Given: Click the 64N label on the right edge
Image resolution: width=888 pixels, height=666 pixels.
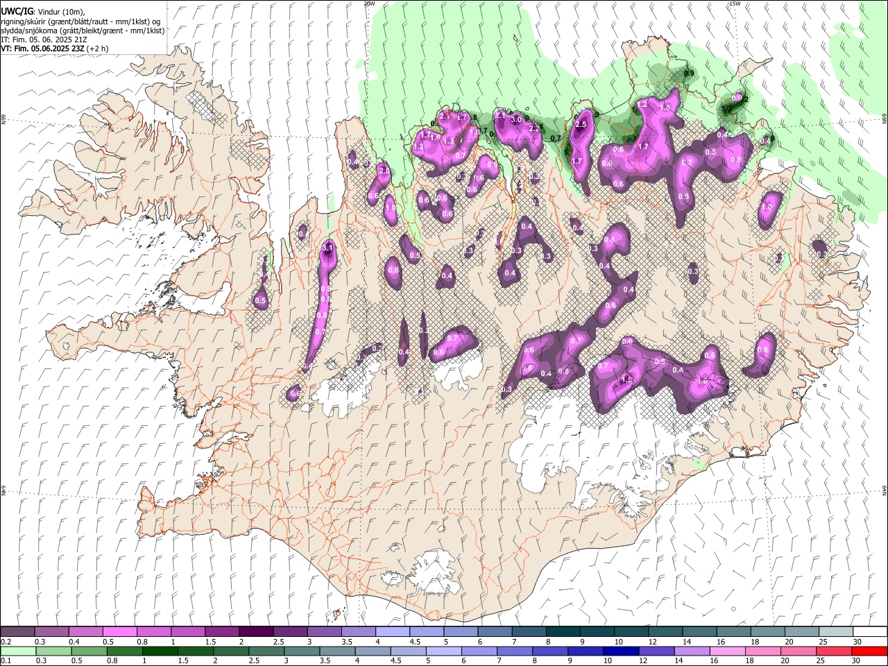Looking at the screenshot, I should [885, 490].
